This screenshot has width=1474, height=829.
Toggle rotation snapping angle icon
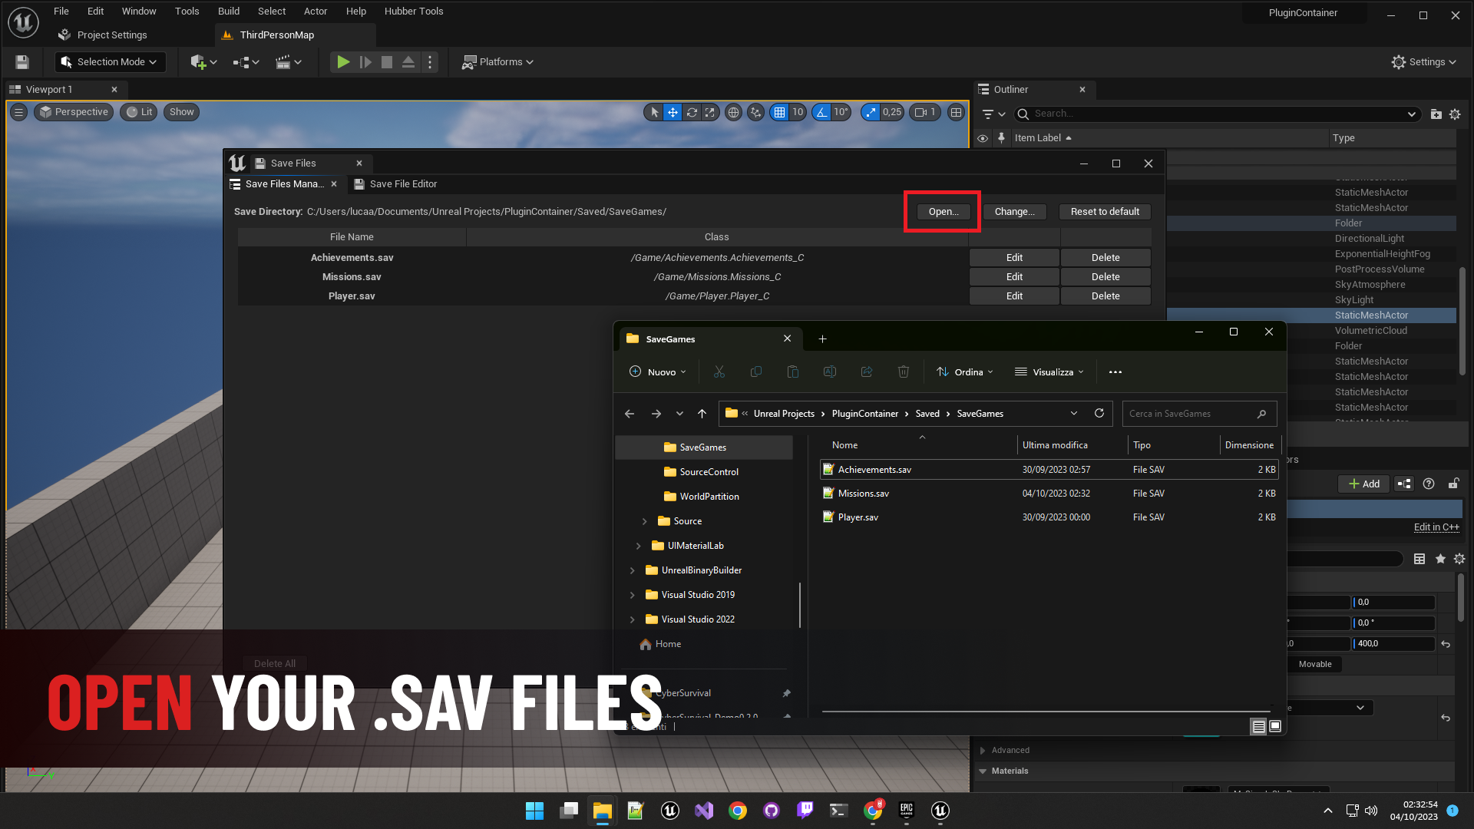[x=822, y=112]
